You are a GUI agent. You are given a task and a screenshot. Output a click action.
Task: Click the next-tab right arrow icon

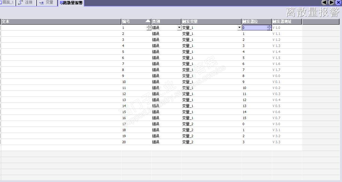(x=331, y=2)
